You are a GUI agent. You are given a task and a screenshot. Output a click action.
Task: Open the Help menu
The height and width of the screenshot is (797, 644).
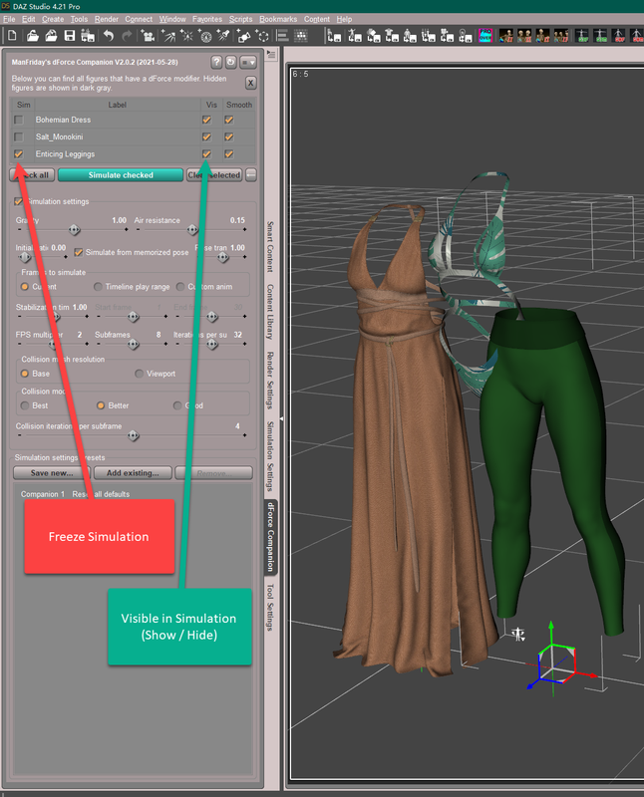click(x=344, y=19)
